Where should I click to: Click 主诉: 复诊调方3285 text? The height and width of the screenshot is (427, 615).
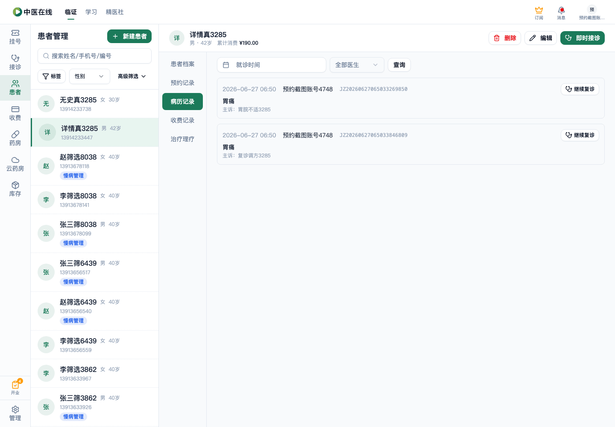pyautogui.click(x=246, y=156)
